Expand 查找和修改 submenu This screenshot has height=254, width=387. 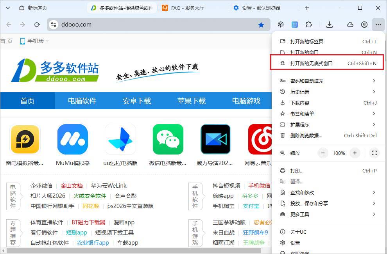(328, 192)
